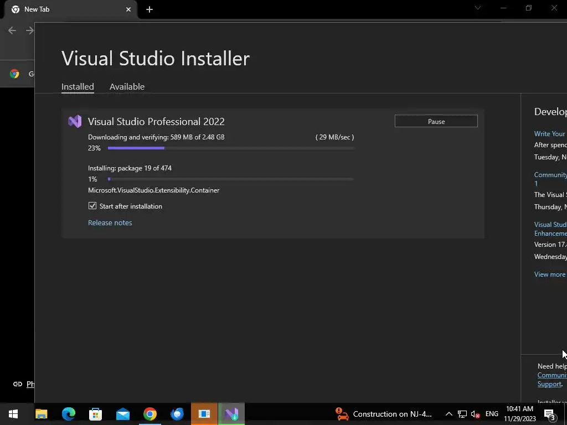The image size is (567, 425).
Task: Open the Developer Community help link
Action: click(x=552, y=375)
